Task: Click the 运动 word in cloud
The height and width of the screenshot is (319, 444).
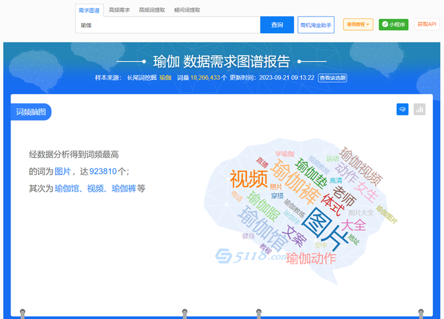Action: (332, 159)
